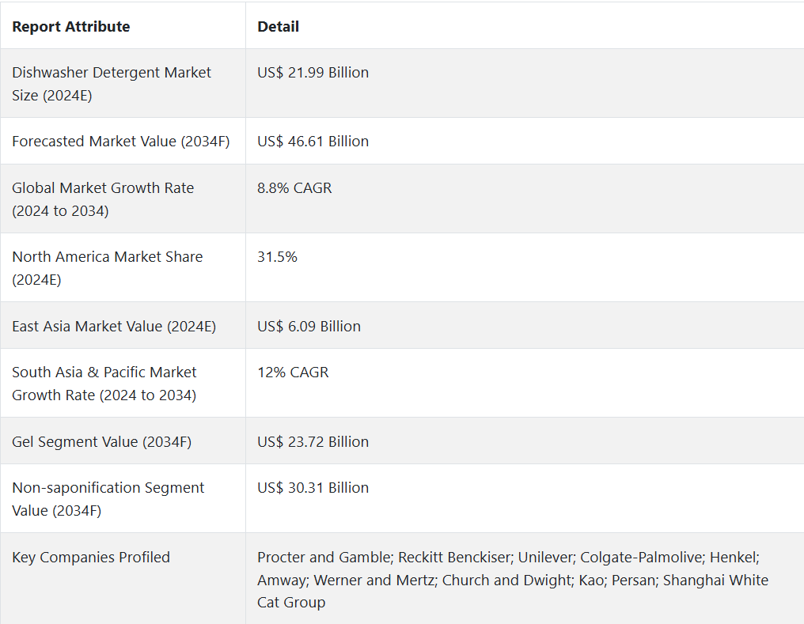Select the Global Market Growth Rate cell
Viewport: 804px width, 624px height.
pyautogui.click(x=103, y=199)
